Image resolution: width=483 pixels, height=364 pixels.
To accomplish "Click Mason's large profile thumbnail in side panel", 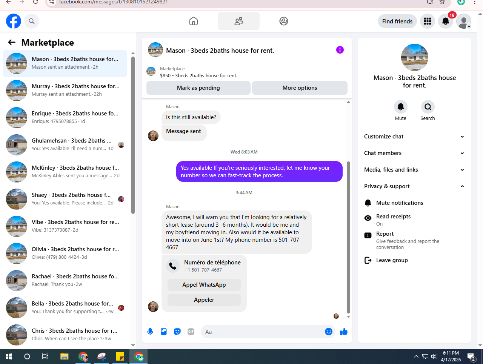I will click(415, 57).
